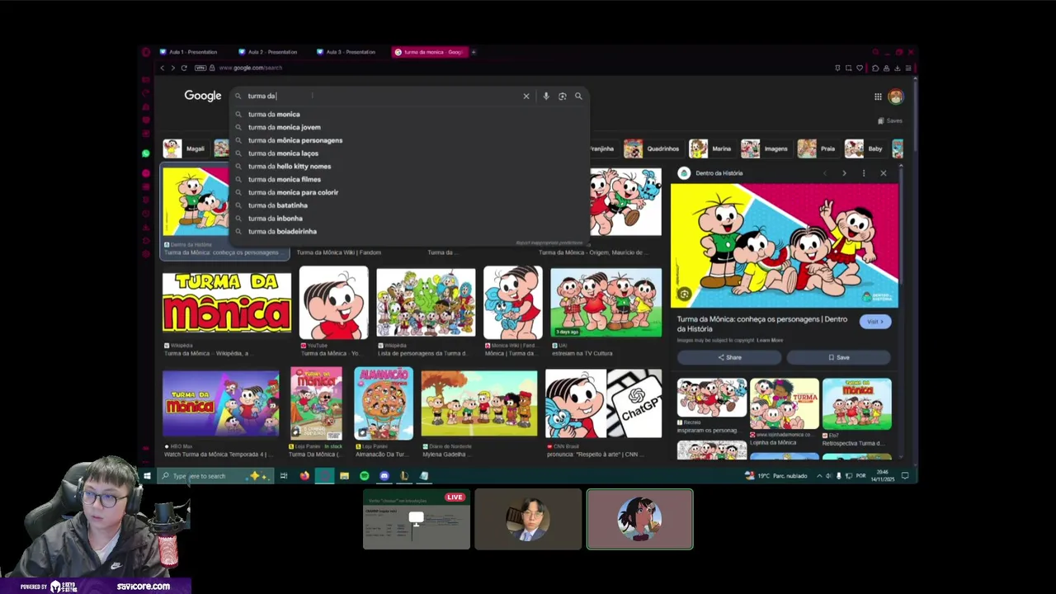Open the HBO Max Turma da Mônica thumbnail

pyautogui.click(x=220, y=403)
